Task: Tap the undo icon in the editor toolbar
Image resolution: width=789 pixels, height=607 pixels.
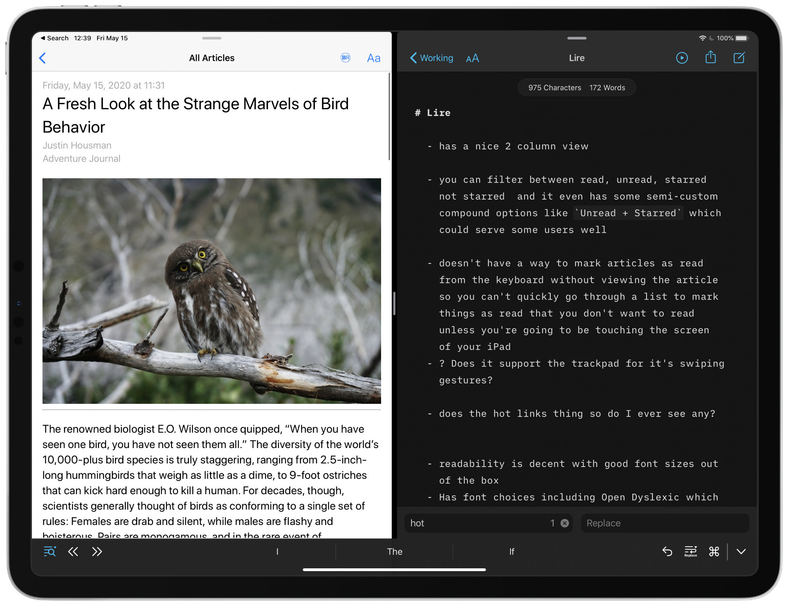Action: pos(668,552)
